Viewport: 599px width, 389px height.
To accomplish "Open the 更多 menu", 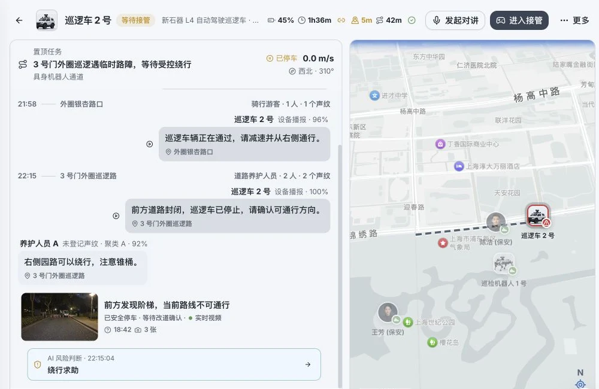I will pyautogui.click(x=574, y=20).
